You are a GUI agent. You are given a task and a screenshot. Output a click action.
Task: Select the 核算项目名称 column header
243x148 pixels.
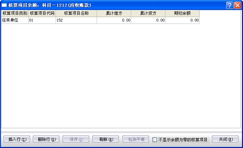point(77,13)
